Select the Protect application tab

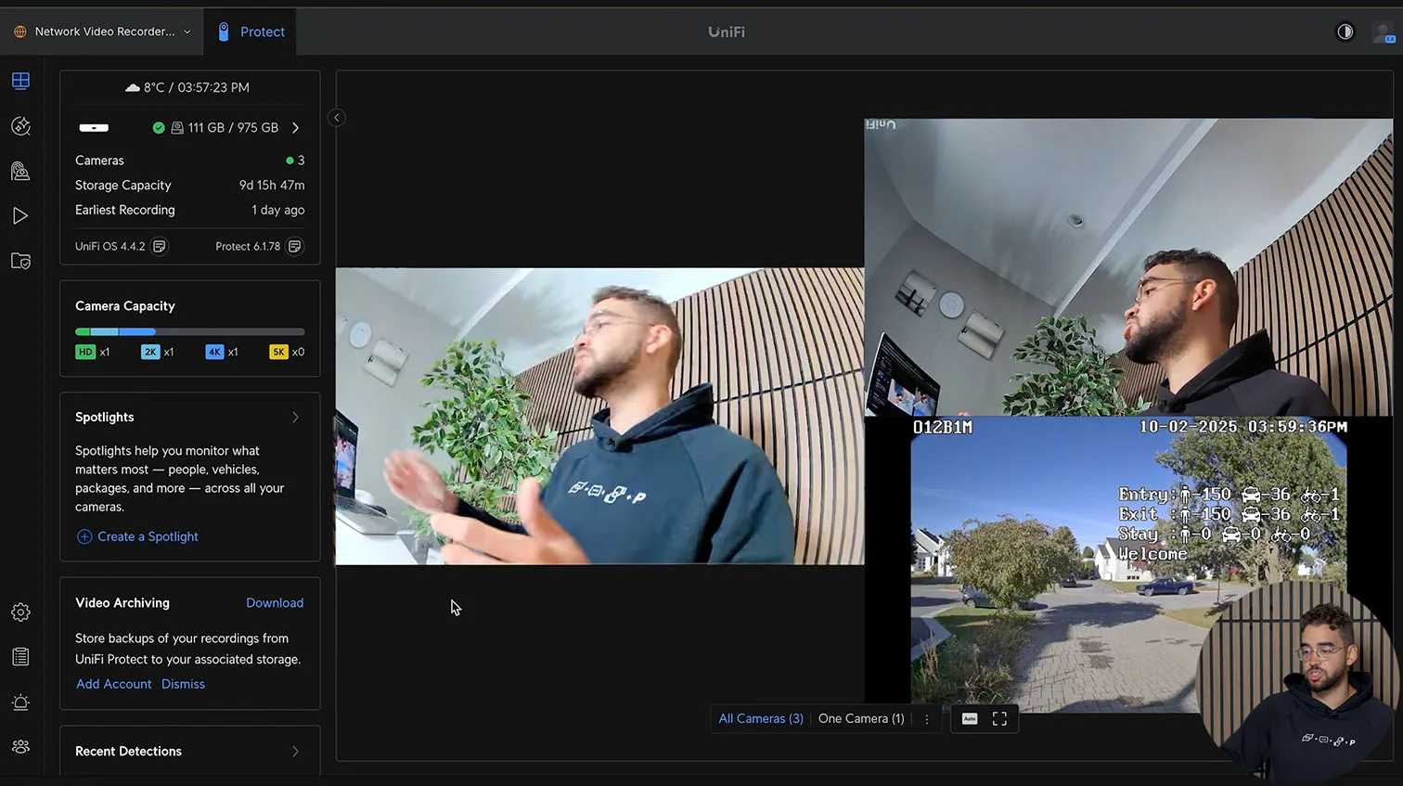pyautogui.click(x=251, y=32)
